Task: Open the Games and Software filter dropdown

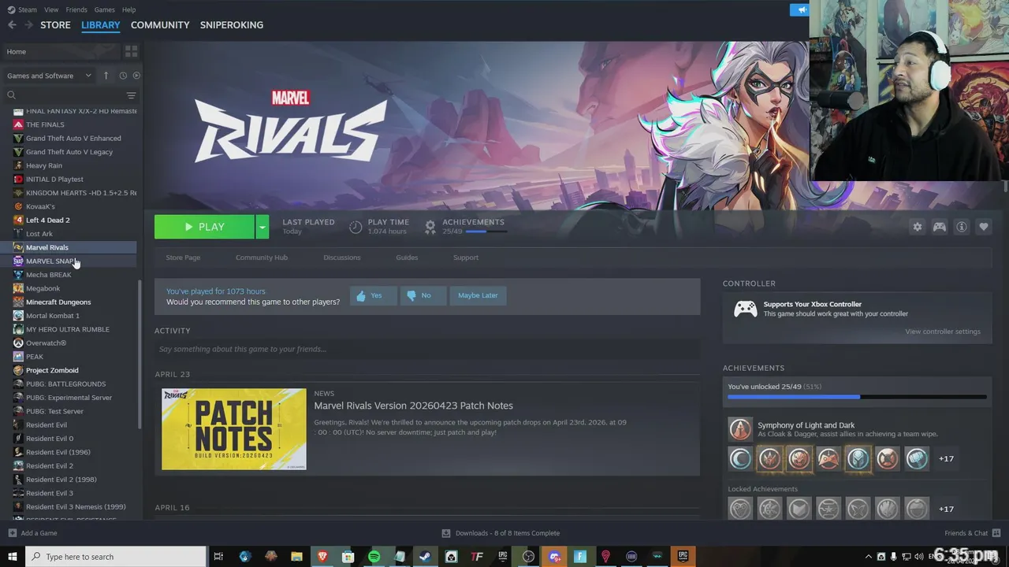Action: pyautogui.click(x=49, y=76)
